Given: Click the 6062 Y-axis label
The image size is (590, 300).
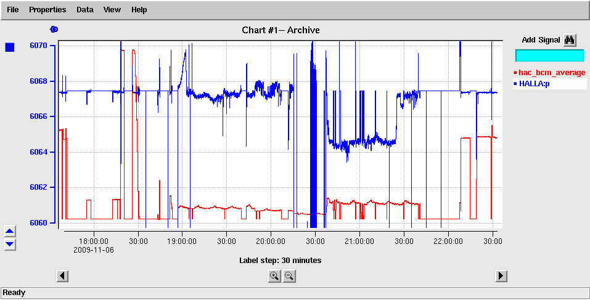Looking at the screenshot, I should (38, 187).
